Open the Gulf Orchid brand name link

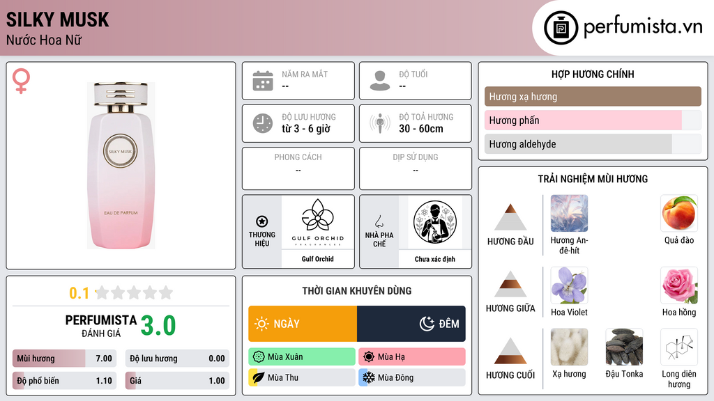pos(318,259)
